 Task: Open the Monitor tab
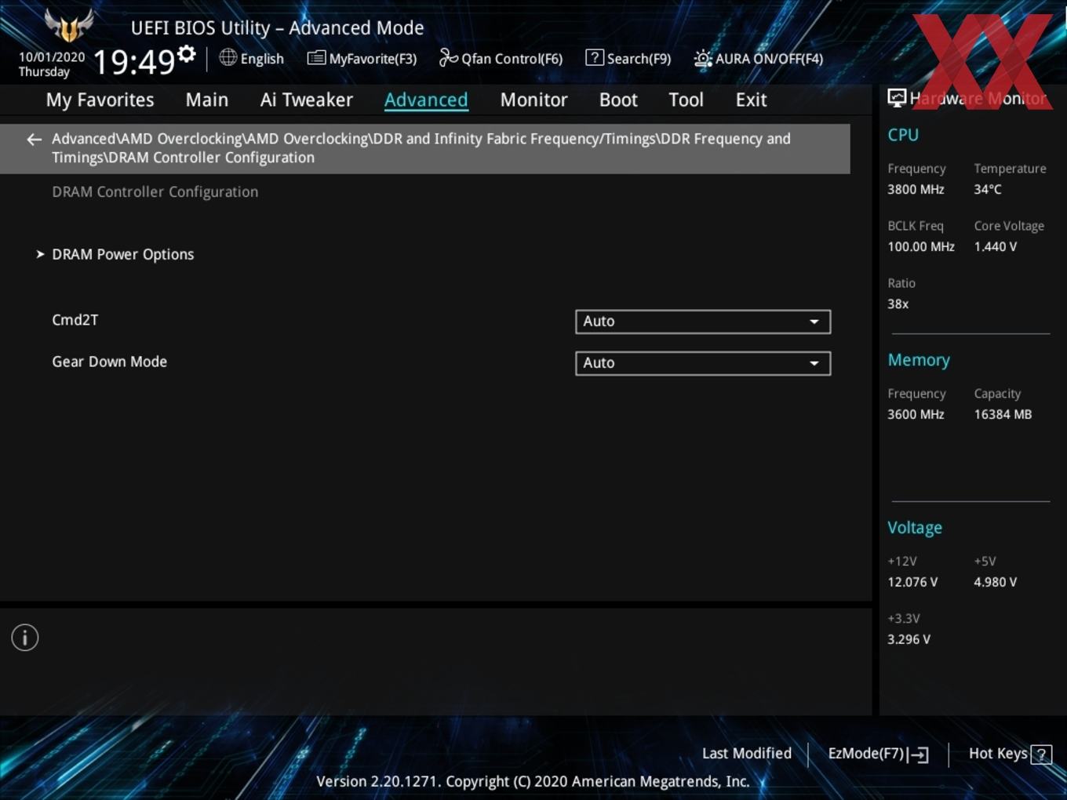[x=533, y=100]
